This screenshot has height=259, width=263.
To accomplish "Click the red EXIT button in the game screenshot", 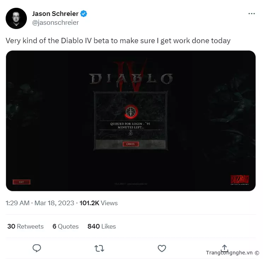I will click(22, 182).
